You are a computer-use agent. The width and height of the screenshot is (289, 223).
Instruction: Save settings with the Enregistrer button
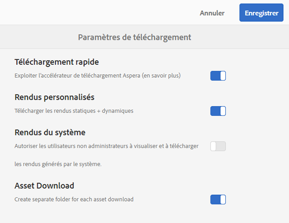[x=261, y=13]
